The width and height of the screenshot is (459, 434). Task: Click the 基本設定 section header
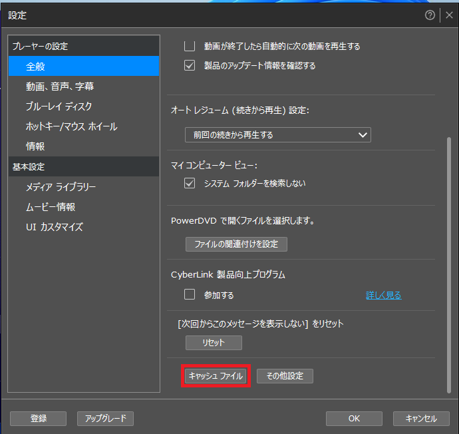click(84, 166)
